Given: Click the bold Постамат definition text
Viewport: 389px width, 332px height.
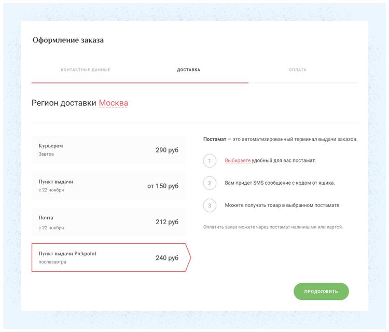Looking at the screenshot, I should [x=215, y=139].
